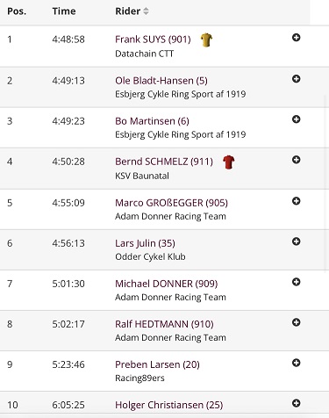
Task: Open Ole Bladt-Hansen (5) rider link
Action: (x=161, y=81)
